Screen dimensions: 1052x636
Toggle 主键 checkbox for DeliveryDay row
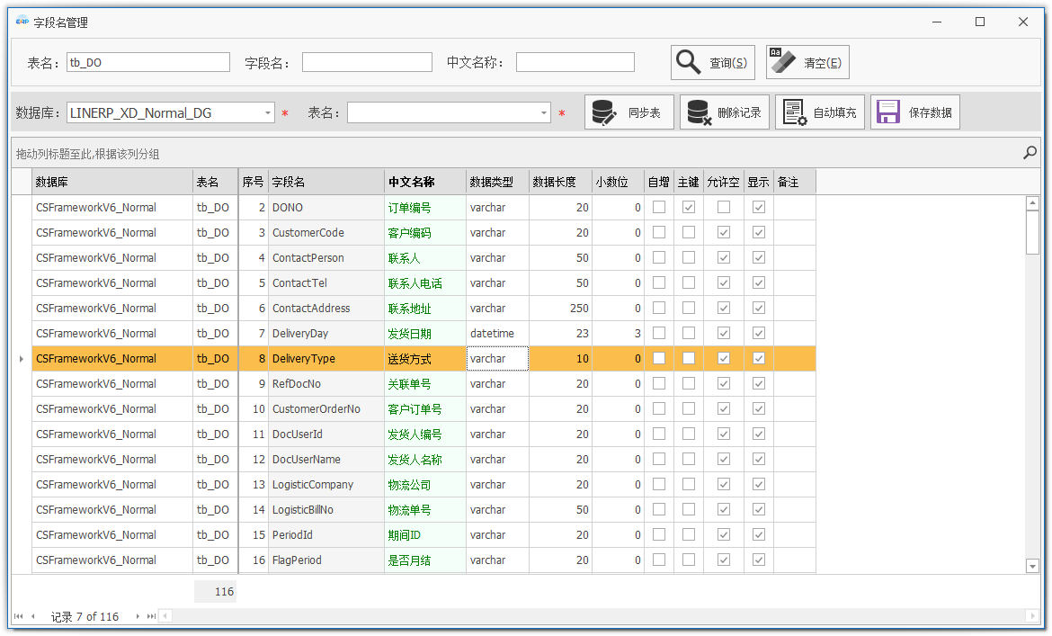689,333
